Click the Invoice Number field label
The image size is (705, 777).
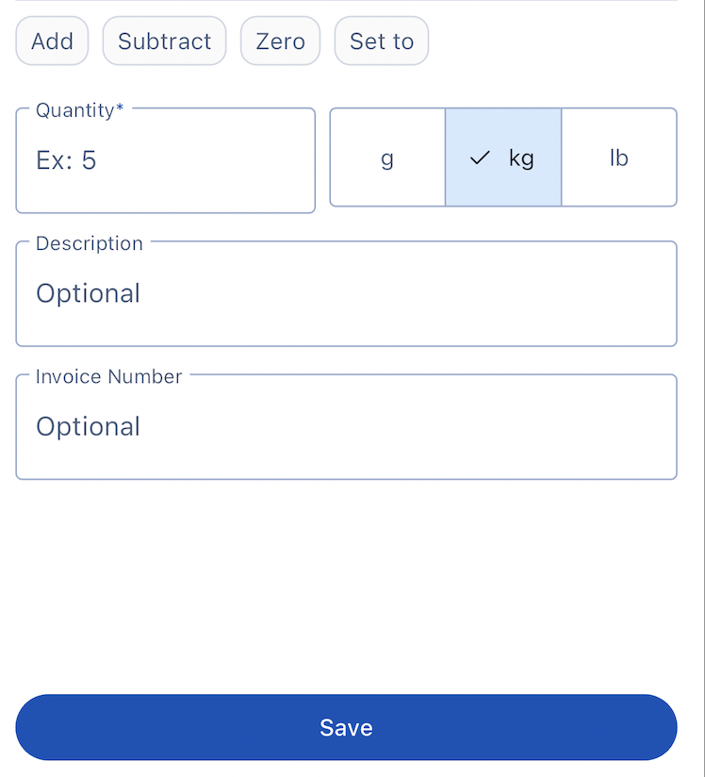click(108, 376)
